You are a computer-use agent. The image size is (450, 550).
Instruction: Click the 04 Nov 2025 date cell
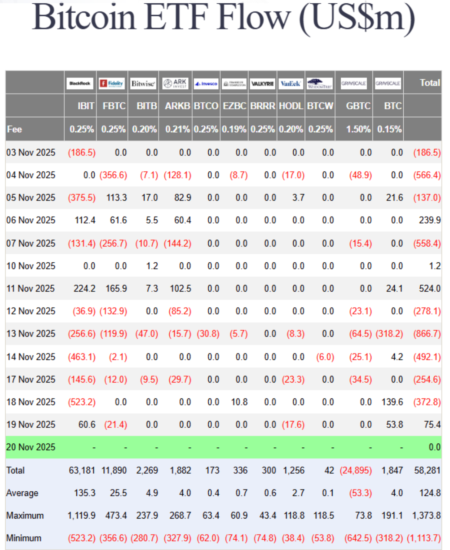point(31,175)
